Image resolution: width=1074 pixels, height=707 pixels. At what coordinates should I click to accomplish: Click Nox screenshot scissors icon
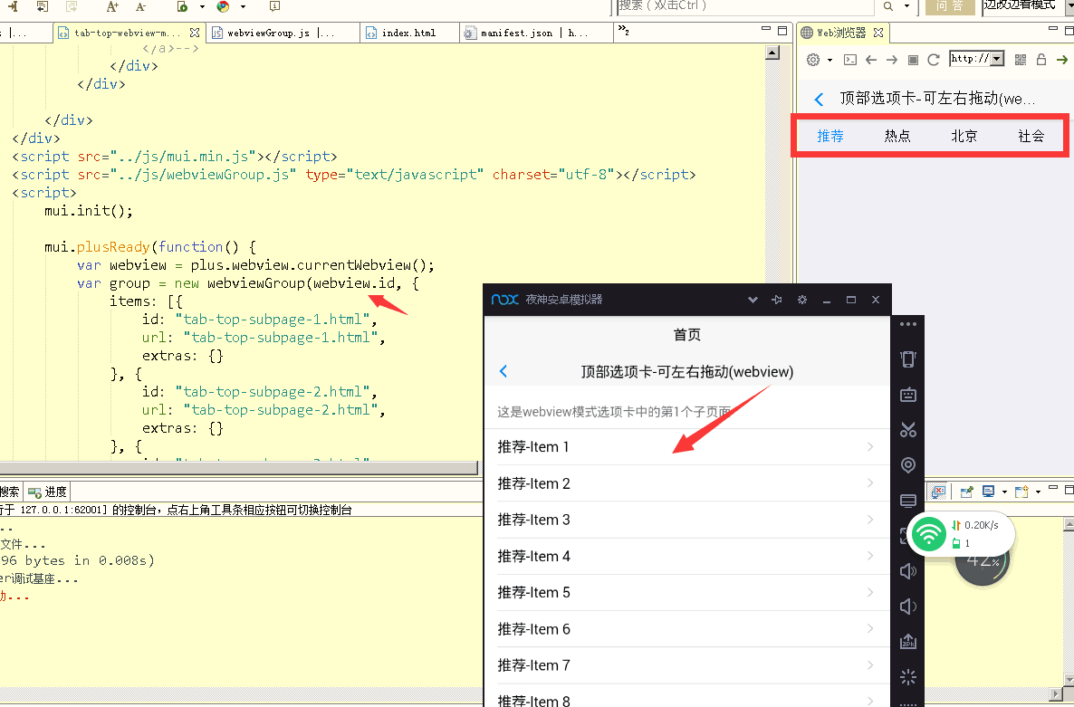click(x=907, y=430)
